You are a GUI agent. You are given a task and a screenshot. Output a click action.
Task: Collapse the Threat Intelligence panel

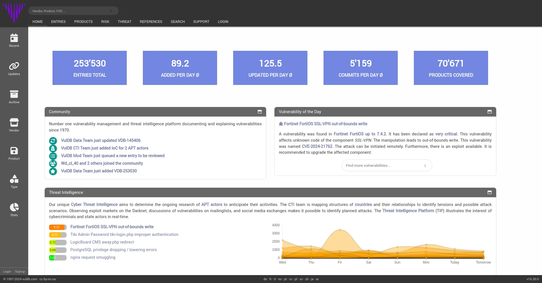(x=489, y=192)
